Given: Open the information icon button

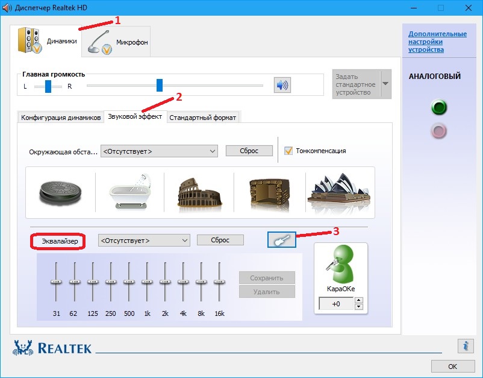Looking at the screenshot, I should pyautogui.click(x=466, y=345).
